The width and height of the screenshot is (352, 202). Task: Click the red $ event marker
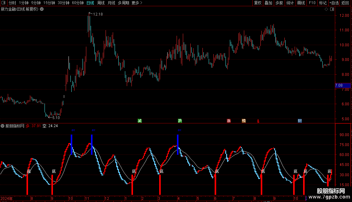(x=258, y=121)
